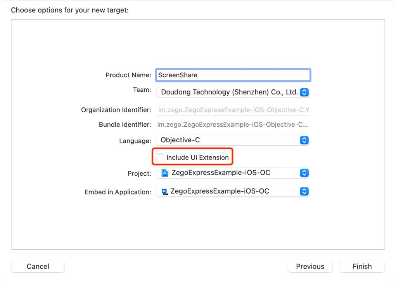
Task: Click inside the Product Name field showing ScreenShare
Action: tap(233, 75)
